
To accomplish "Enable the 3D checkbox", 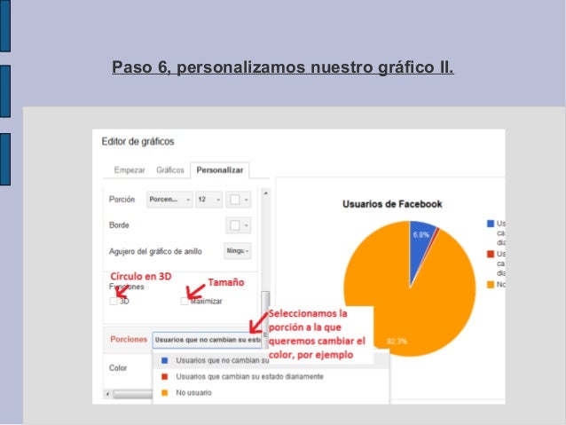I will [x=114, y=301].
